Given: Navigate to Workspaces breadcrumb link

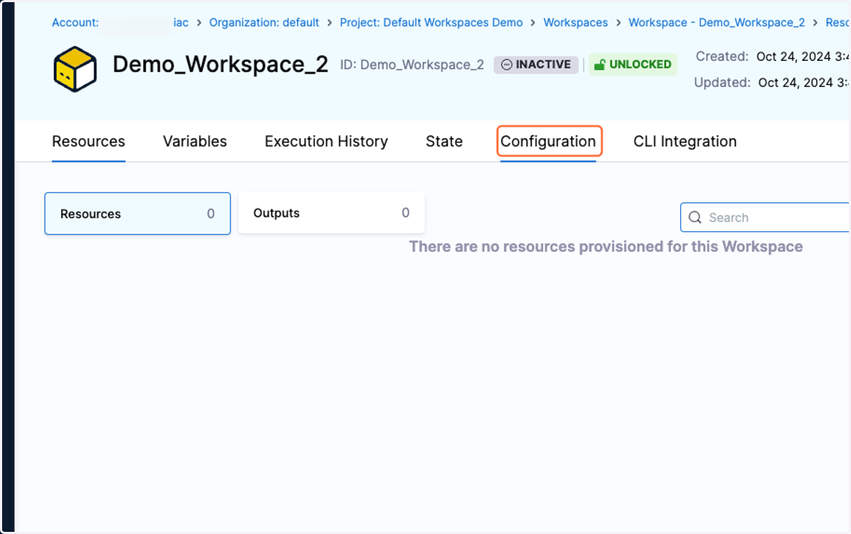Looking at the screenshot, I should (x=576, y=22).
